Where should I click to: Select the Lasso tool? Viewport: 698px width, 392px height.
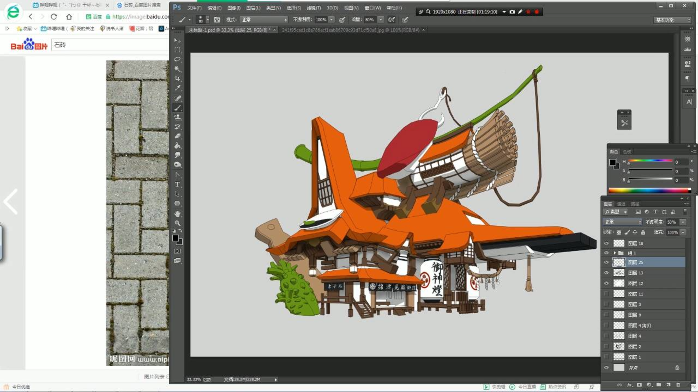click(x=177, y=59)
